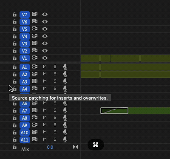
Task: Solo audio track A8
Action: (55, 117)
